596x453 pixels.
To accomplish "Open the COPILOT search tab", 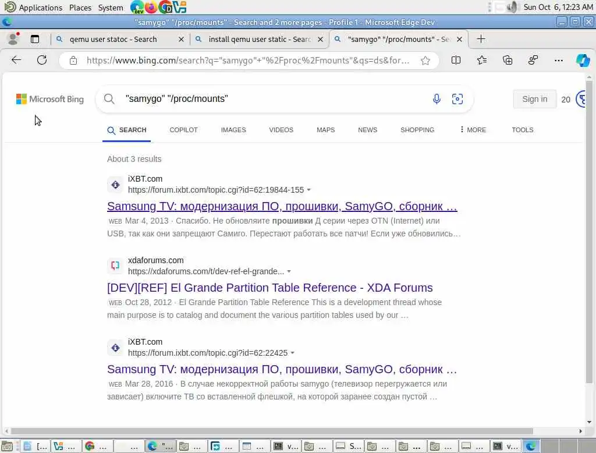I will [183, 130].
